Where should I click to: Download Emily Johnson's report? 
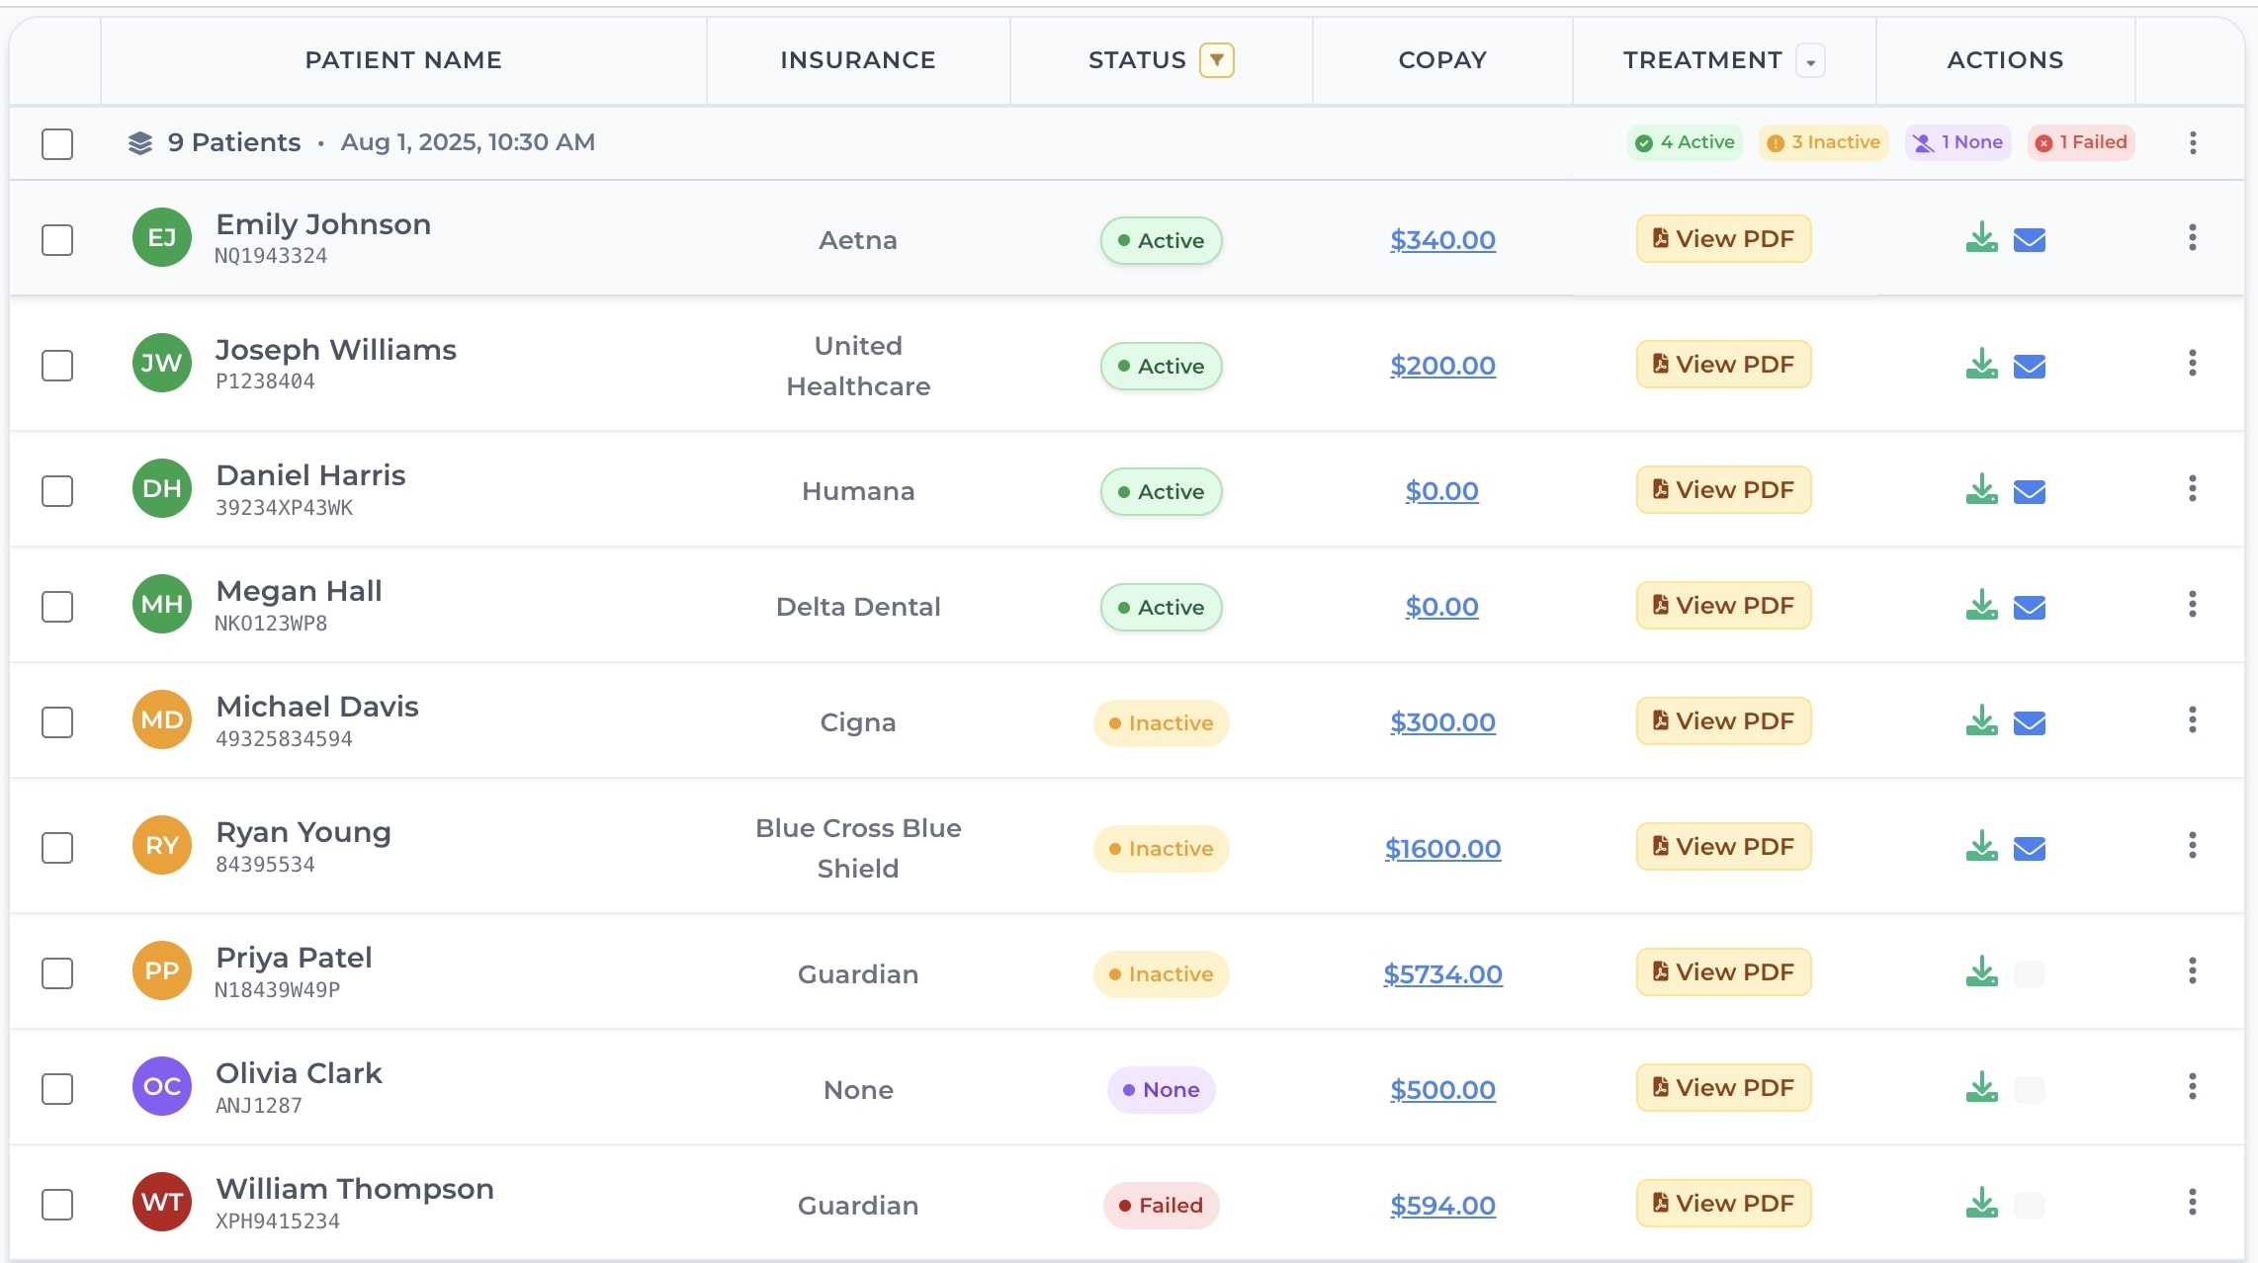point(1980,238)
